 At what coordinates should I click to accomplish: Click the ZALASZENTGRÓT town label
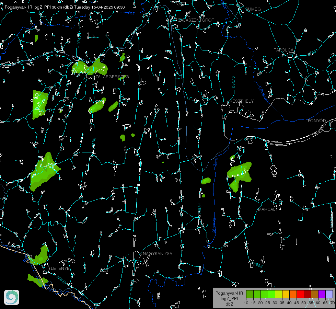coord(196,20)
